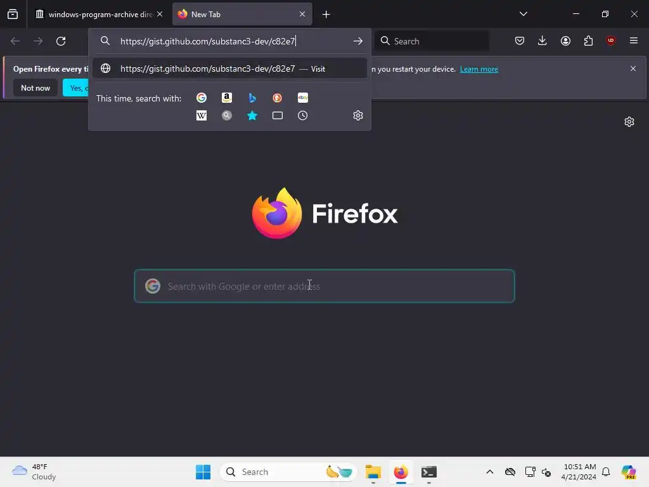Click the toolbar Search box
This screenshot has height=487, width=649.
(432, 41)
